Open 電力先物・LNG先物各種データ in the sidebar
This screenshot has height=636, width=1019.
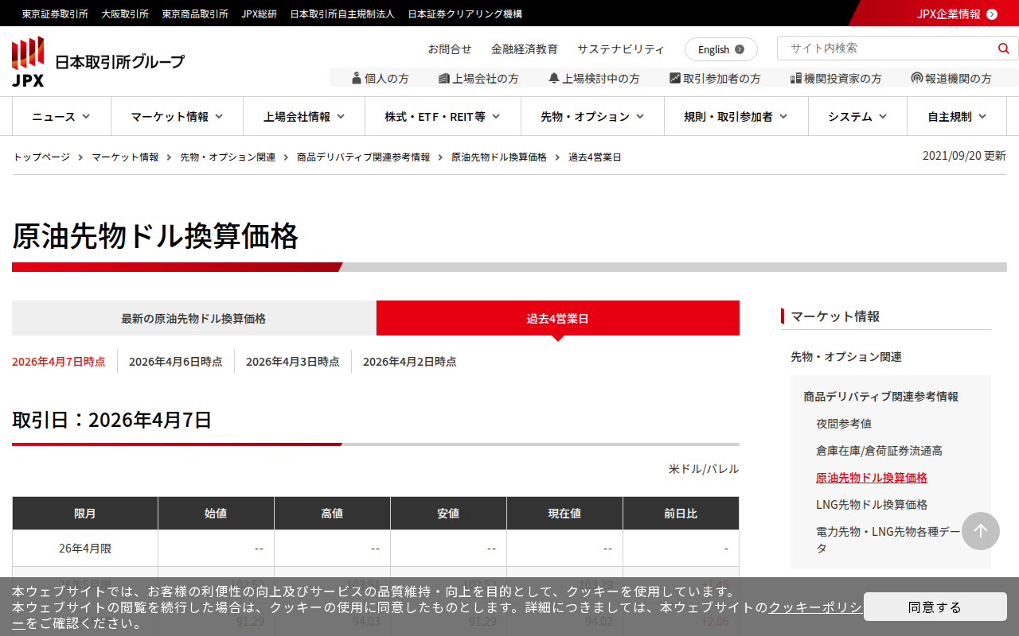(x=888, y=539)
